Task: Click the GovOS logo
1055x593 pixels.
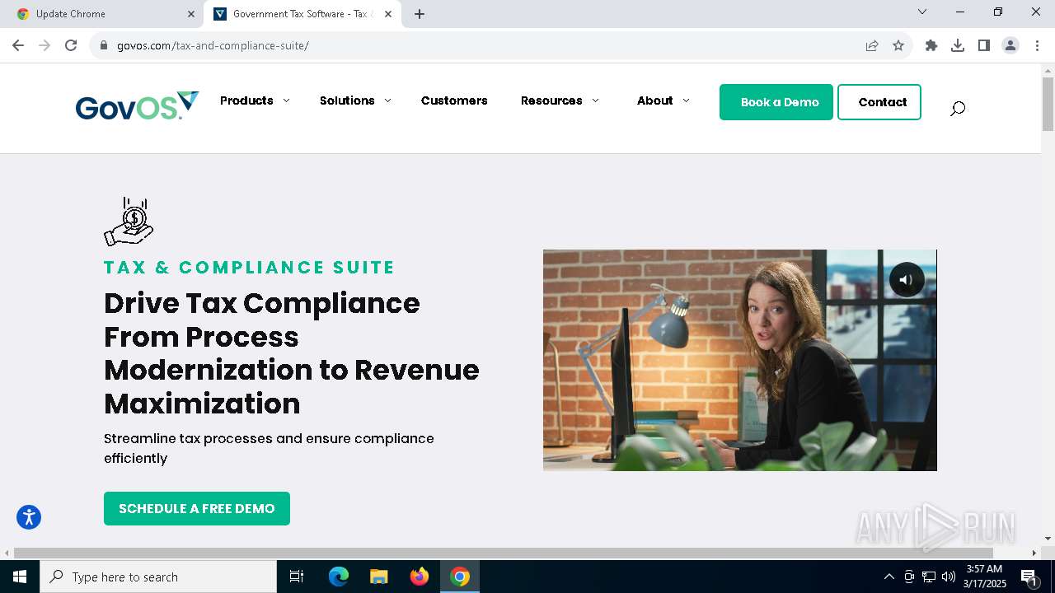Action: pyautogui.click(x=137, y=106)
